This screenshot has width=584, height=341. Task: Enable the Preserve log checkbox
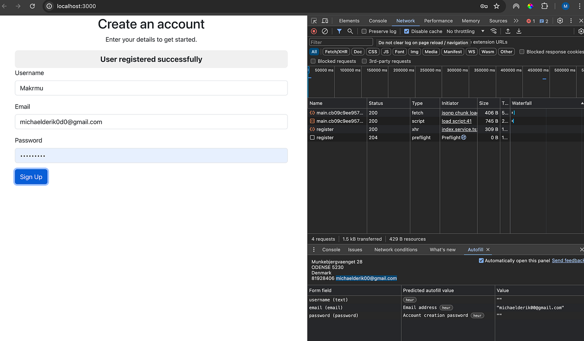click(x=364, y=31)
